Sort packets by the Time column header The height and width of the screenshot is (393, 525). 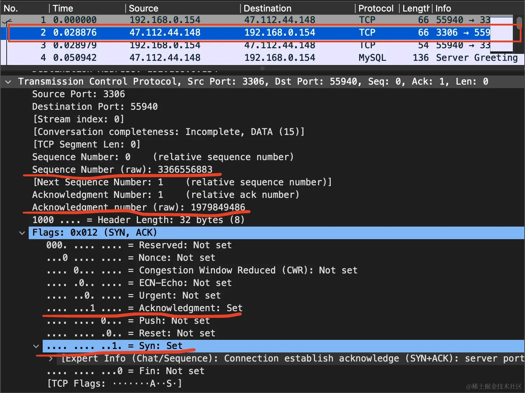click(x=87, y=8)
